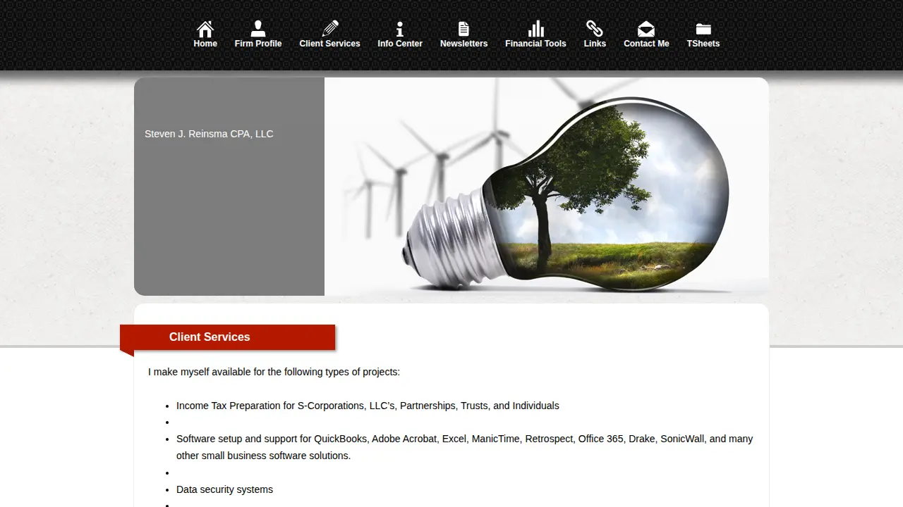903x507 pixels.
Task: Click the Data security systems bullet
Action: coord(224,489)
